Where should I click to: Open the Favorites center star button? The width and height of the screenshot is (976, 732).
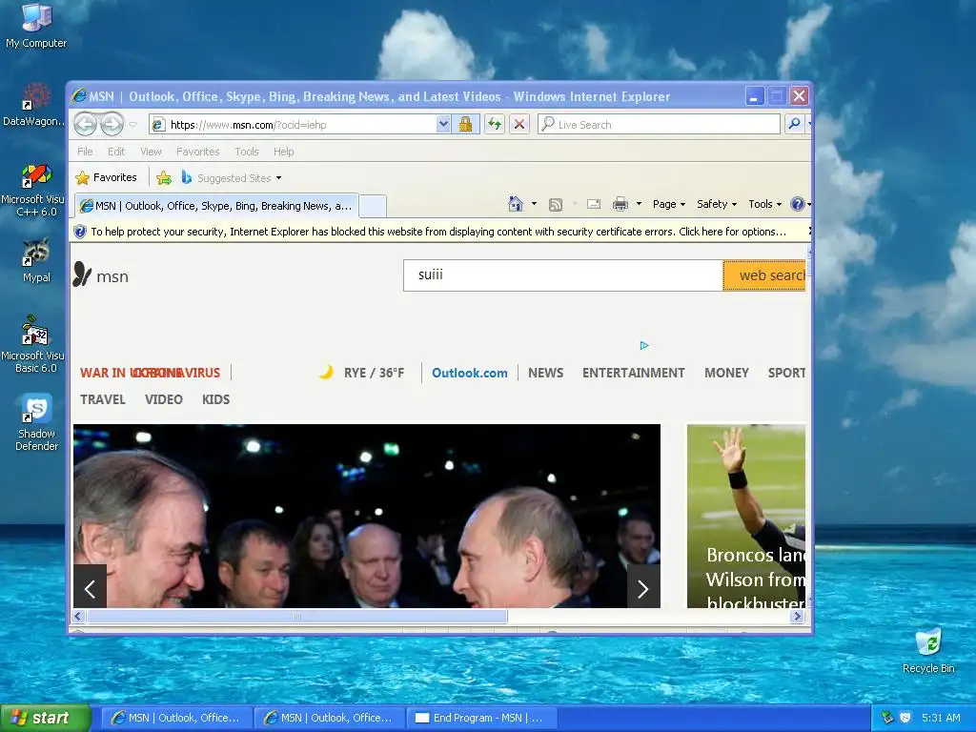[106, 177]
